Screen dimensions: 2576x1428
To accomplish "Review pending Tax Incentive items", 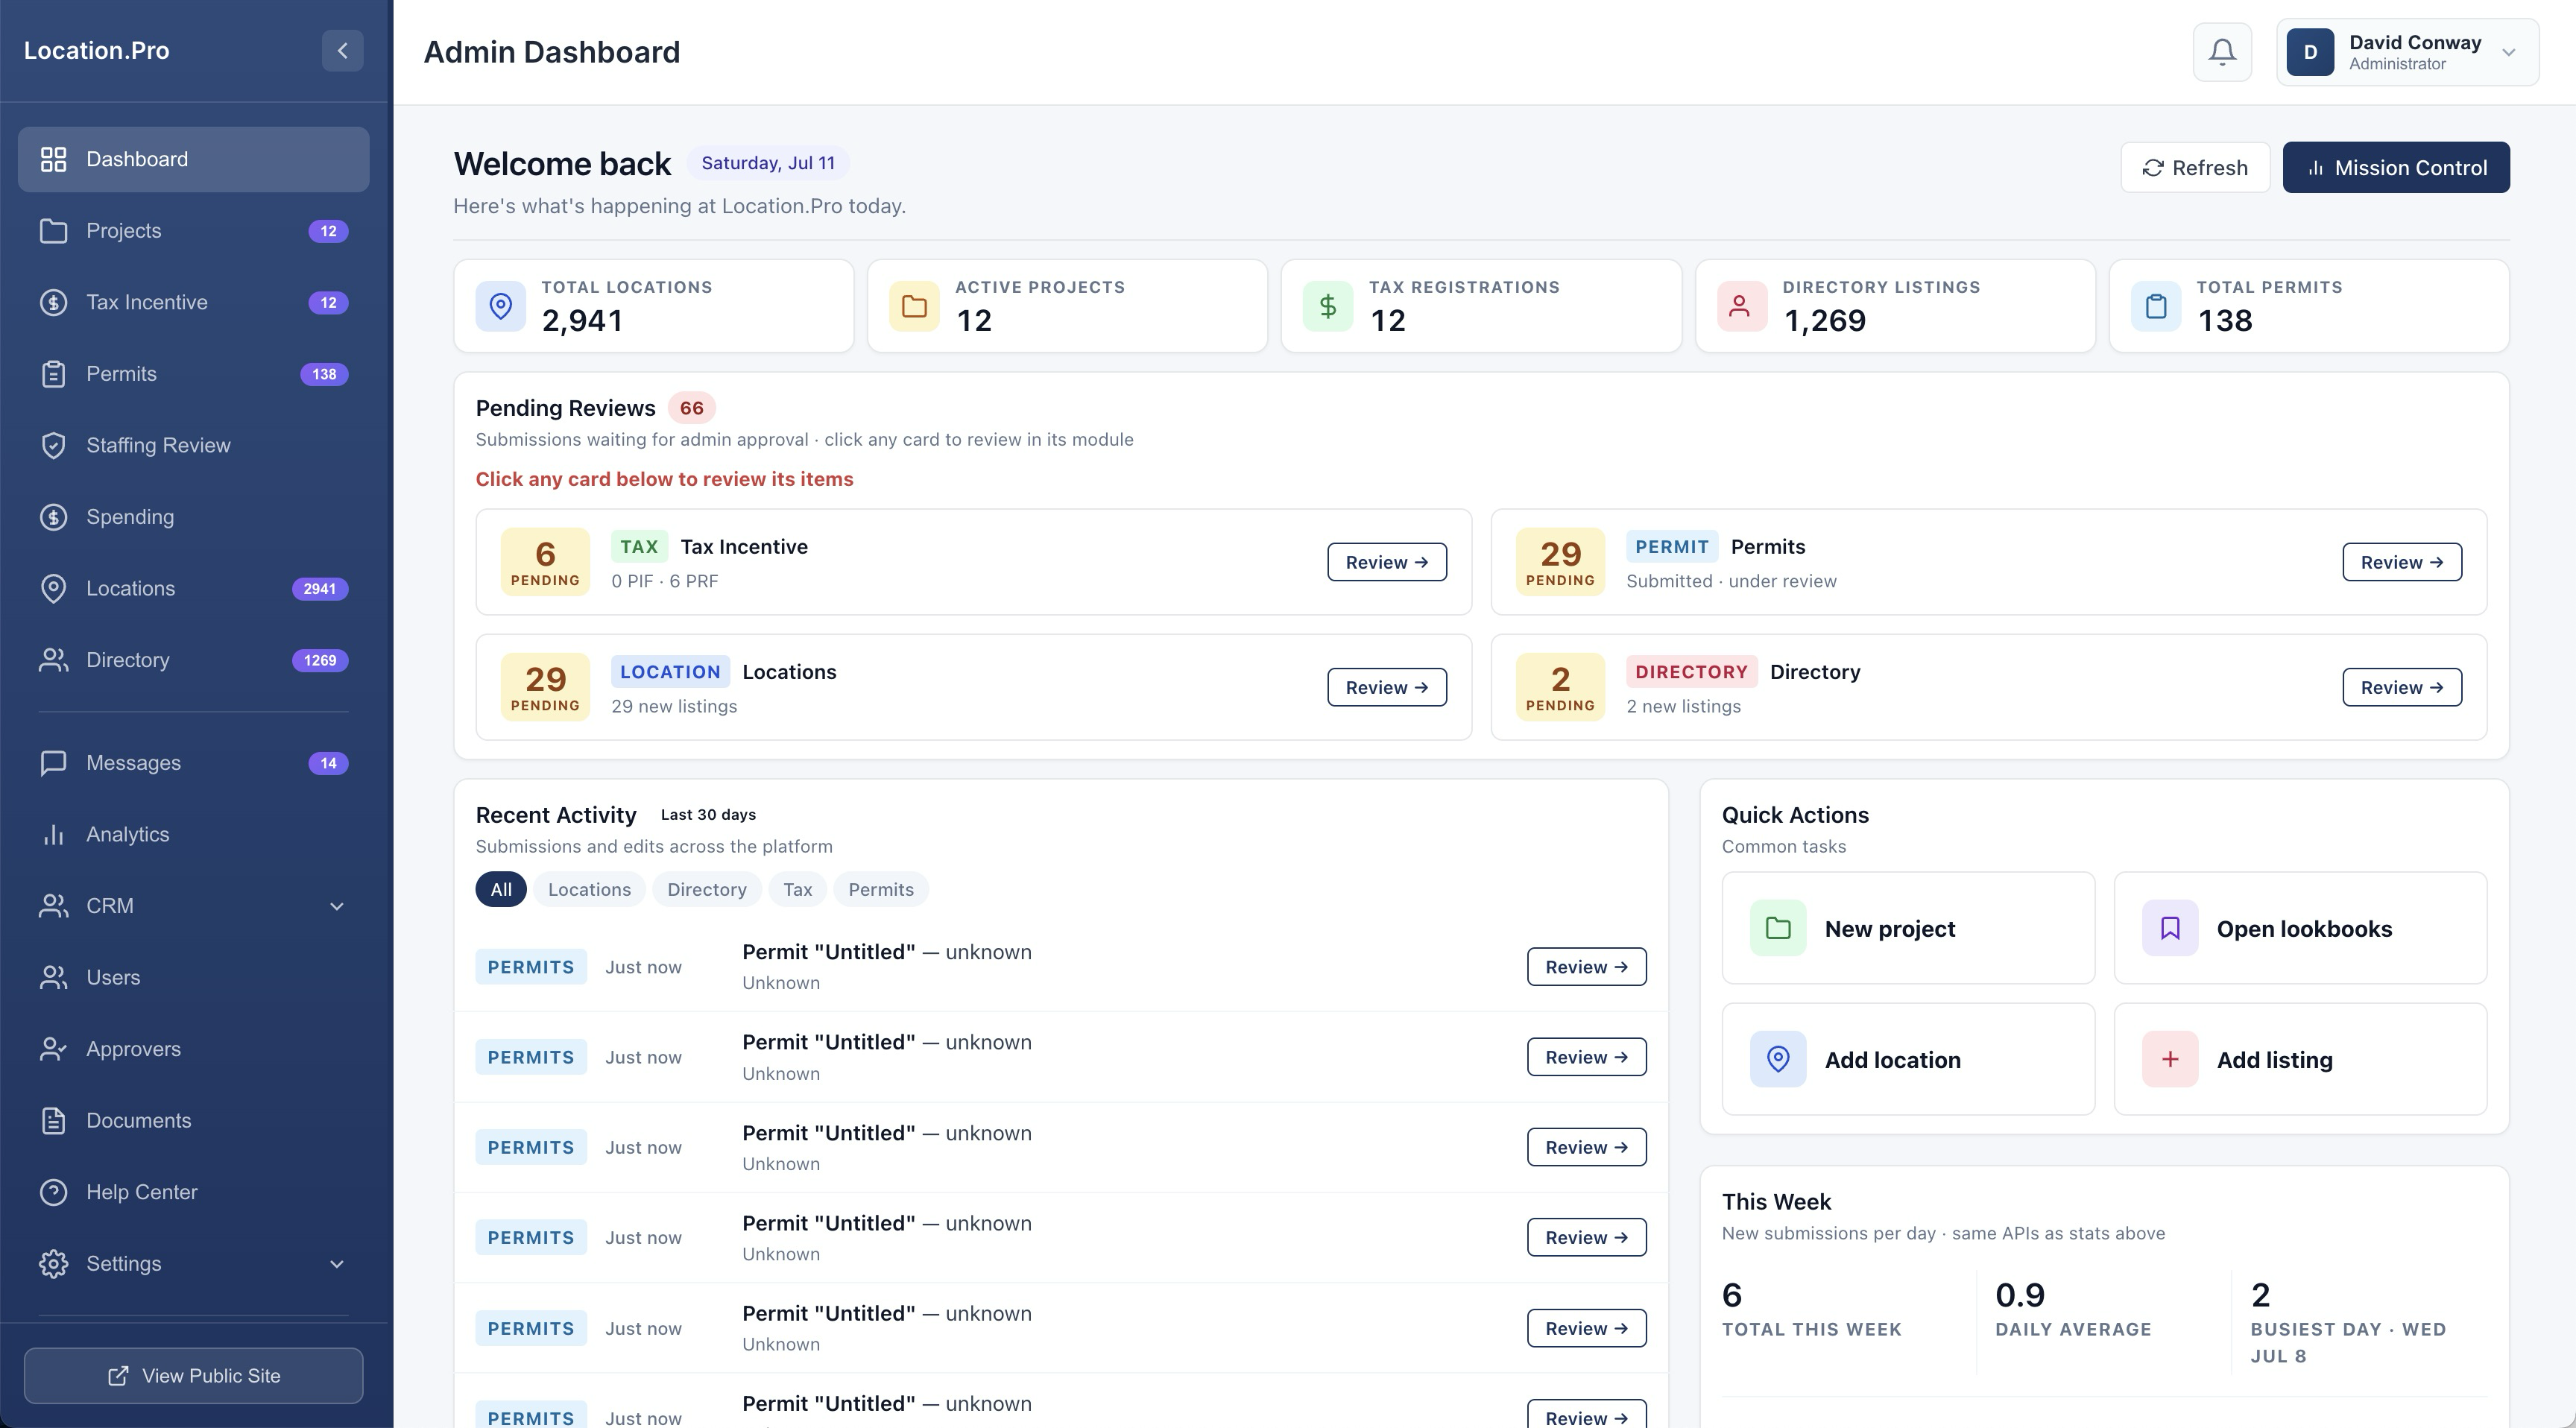I will click(1387, 562).
